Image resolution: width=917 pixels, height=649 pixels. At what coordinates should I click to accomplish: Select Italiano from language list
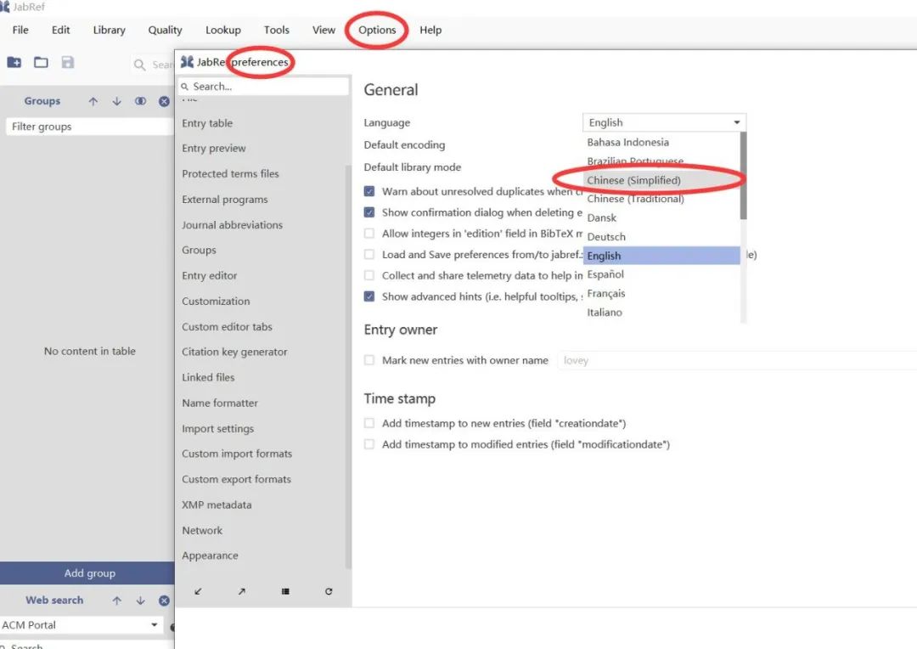[x=661, y=313]
